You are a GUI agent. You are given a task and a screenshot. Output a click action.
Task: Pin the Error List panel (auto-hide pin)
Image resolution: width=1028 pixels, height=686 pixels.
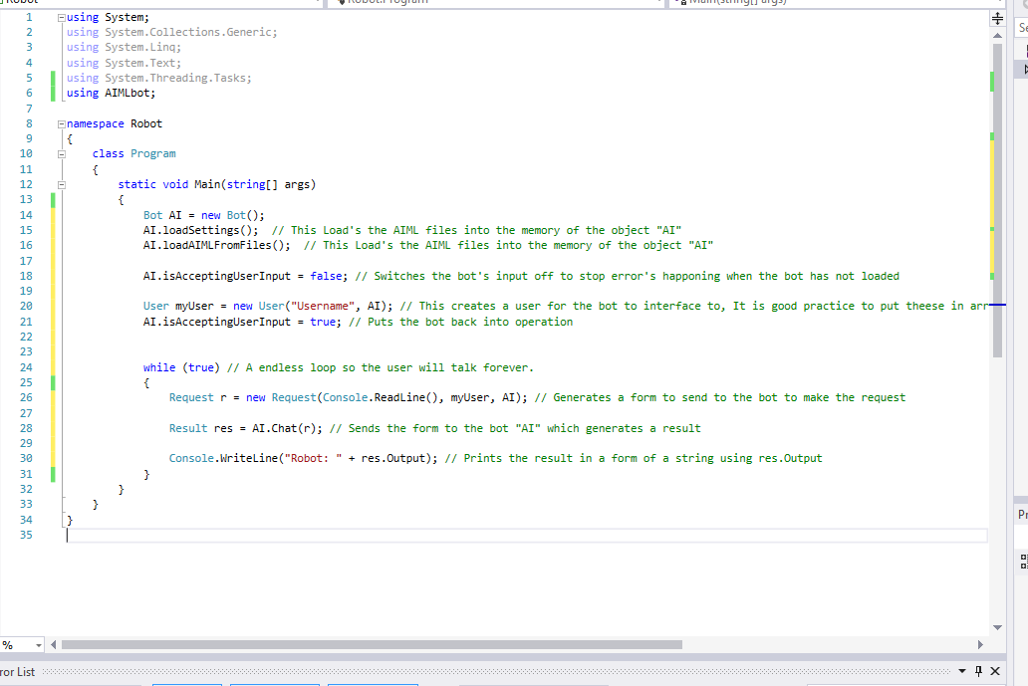[978, 670]
